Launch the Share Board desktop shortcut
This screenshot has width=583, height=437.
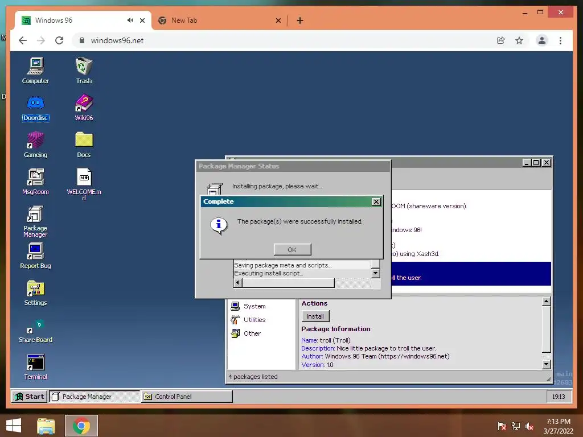(35, 331)
